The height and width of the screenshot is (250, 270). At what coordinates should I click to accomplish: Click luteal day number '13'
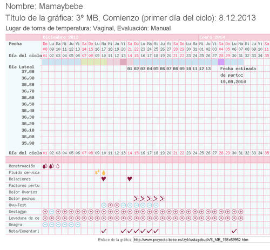(x=208, y=69)
